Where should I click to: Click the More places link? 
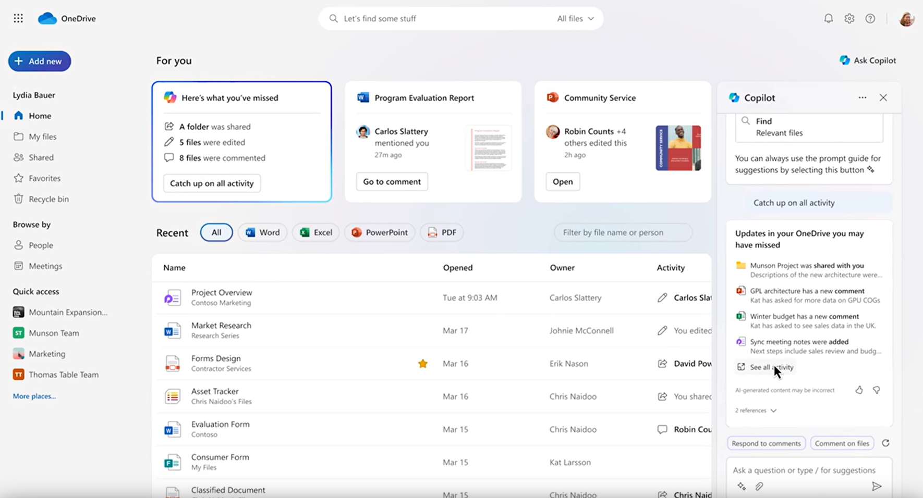(x=34, y=396)
